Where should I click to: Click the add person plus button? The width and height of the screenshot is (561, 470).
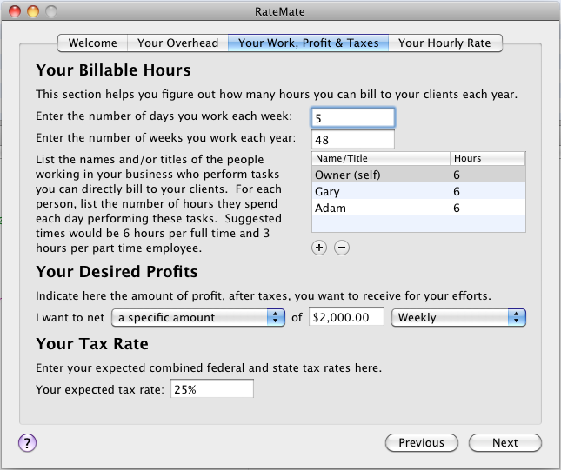(319, 248)
